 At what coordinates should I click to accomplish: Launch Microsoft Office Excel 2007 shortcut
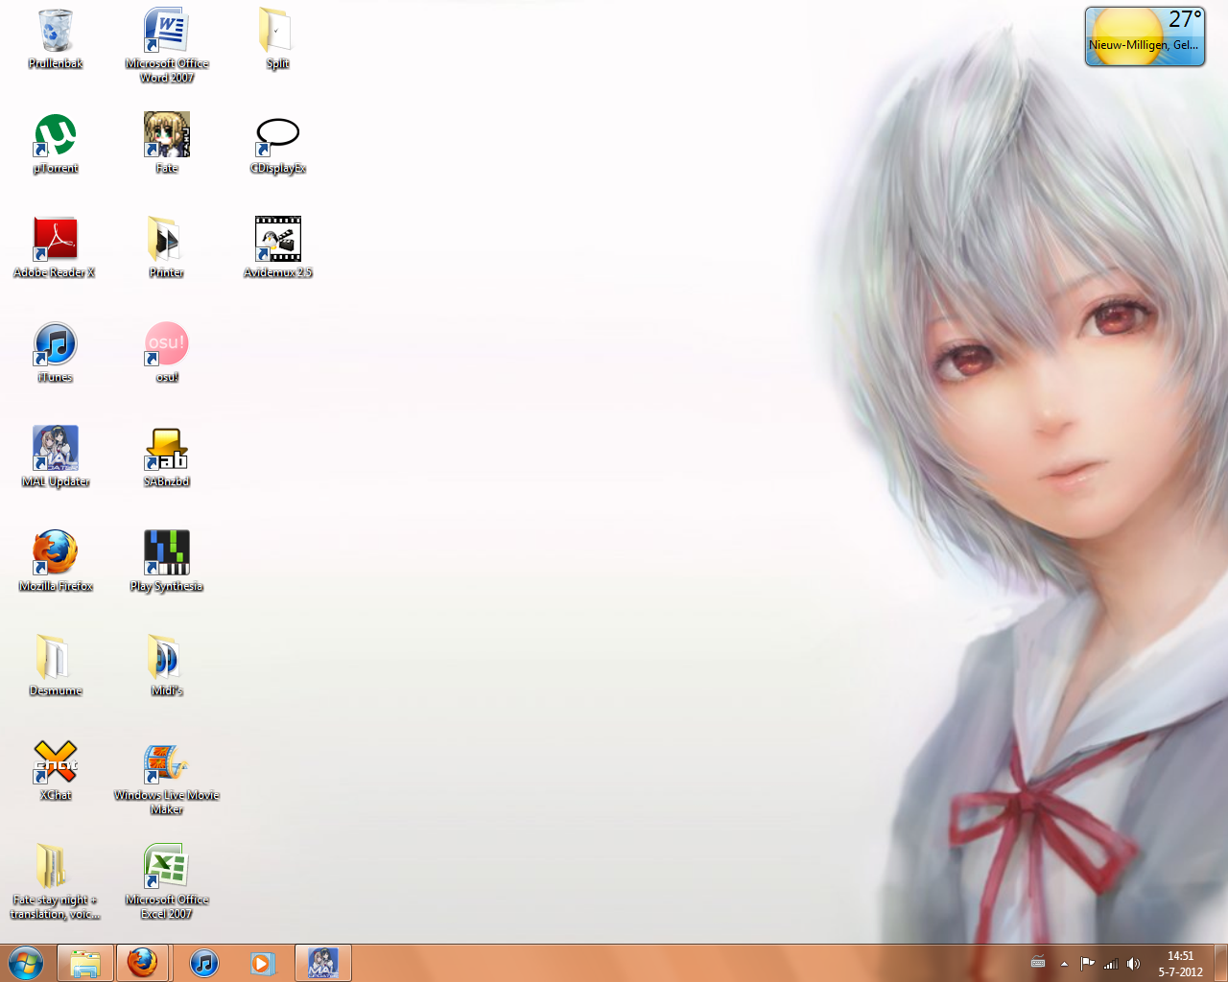click(167, 882)
